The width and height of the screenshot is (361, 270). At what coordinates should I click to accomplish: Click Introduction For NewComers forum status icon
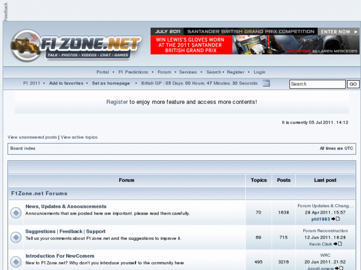click(16, 262)
